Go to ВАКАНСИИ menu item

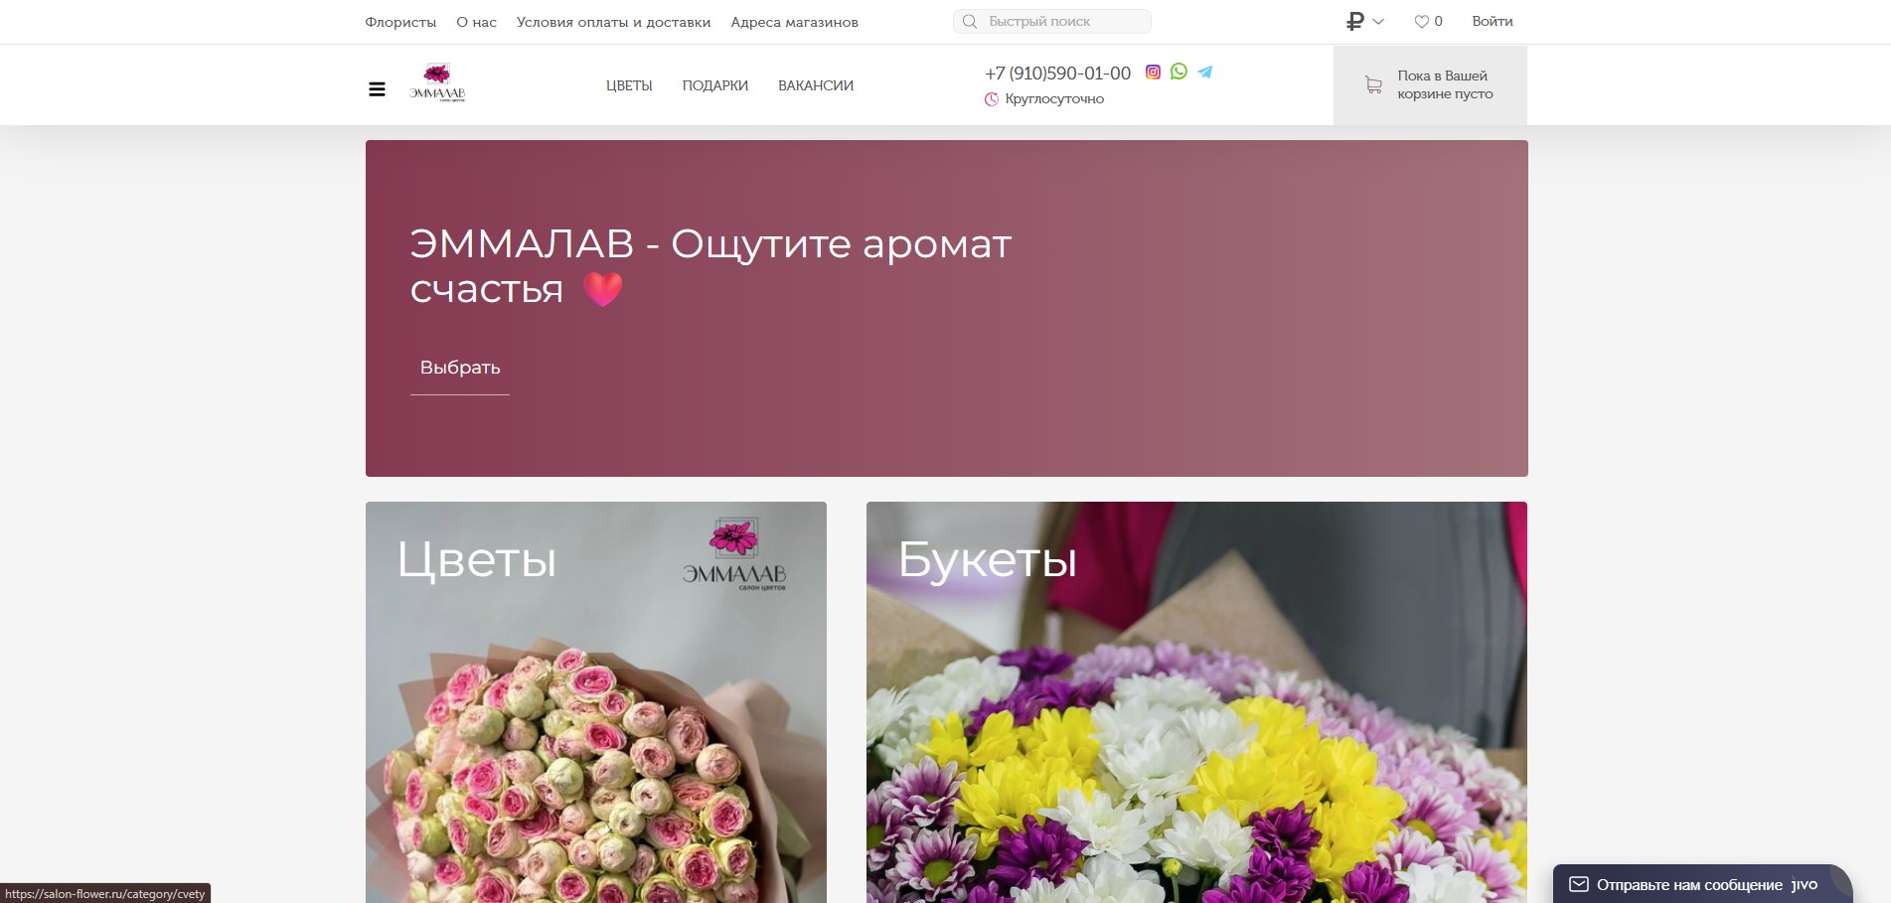point(816,85)
